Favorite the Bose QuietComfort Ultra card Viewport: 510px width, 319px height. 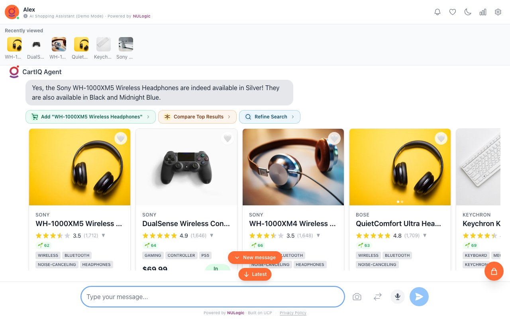pyautogui.click(x=441, y=138)
